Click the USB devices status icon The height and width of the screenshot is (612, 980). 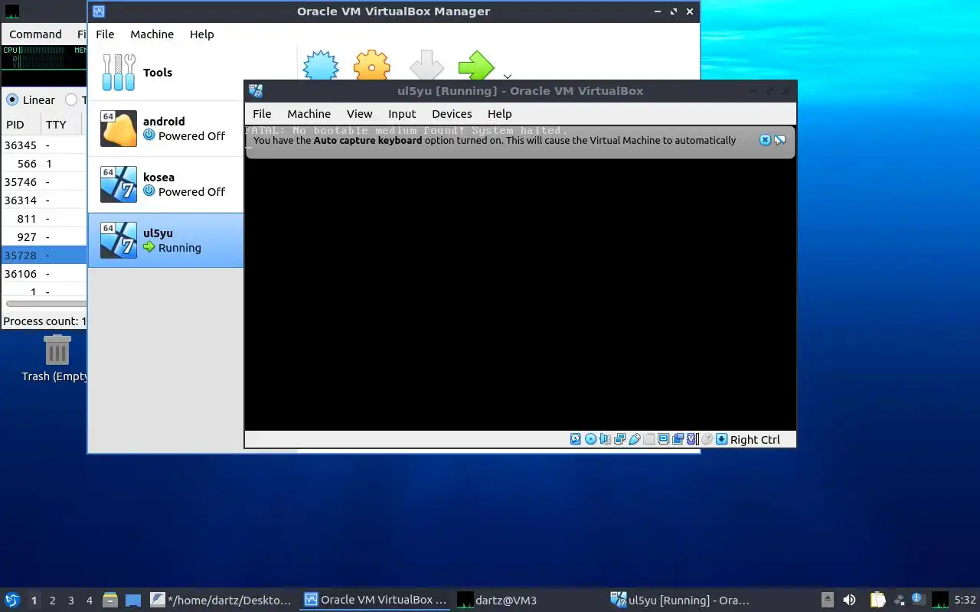tap(634, 439)
